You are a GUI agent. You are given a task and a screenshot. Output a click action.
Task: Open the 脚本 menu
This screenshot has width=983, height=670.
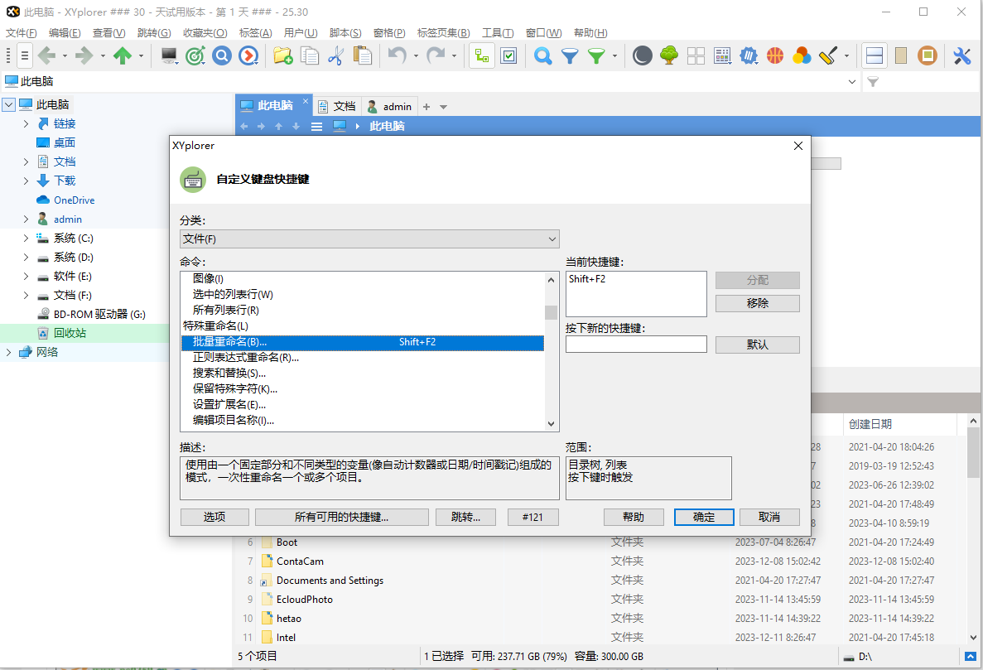tap(345, 32)
